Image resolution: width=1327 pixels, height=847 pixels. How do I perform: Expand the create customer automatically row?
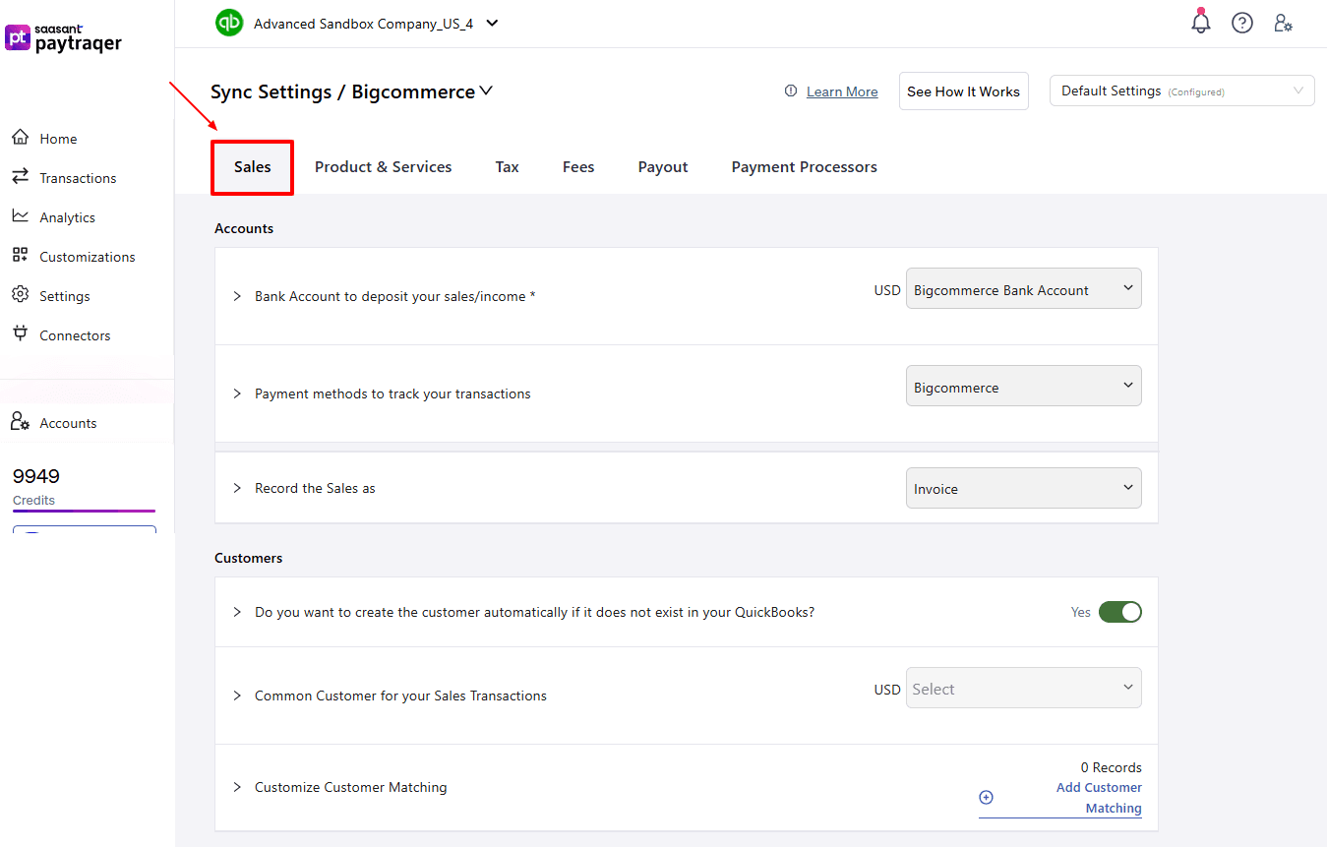coord(237,612)
